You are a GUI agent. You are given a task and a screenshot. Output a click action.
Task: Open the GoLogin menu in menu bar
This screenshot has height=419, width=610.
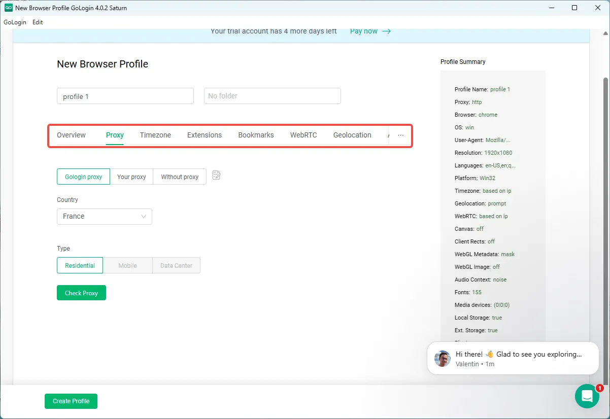[x=14, y=22]
